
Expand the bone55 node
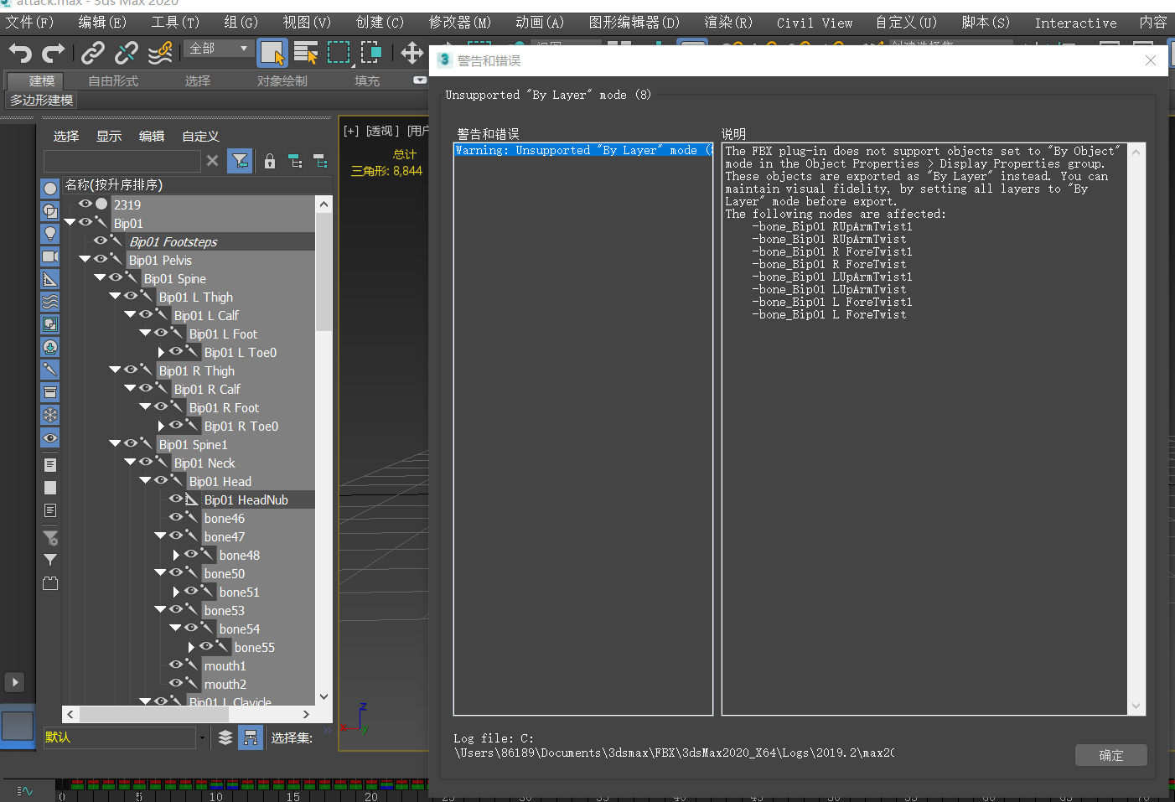coord(191,647)
